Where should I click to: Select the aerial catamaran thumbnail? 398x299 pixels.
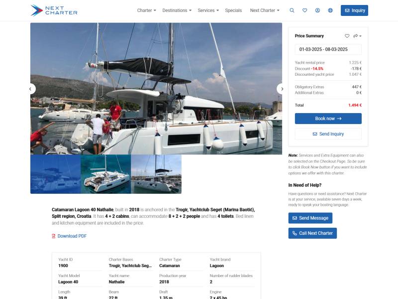(x=105, y=174)
